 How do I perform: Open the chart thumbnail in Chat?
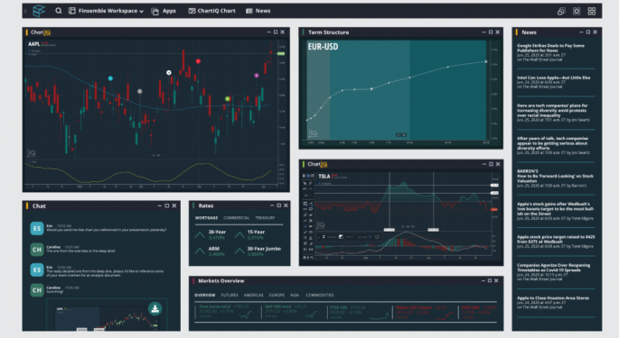tap(107, 316)
